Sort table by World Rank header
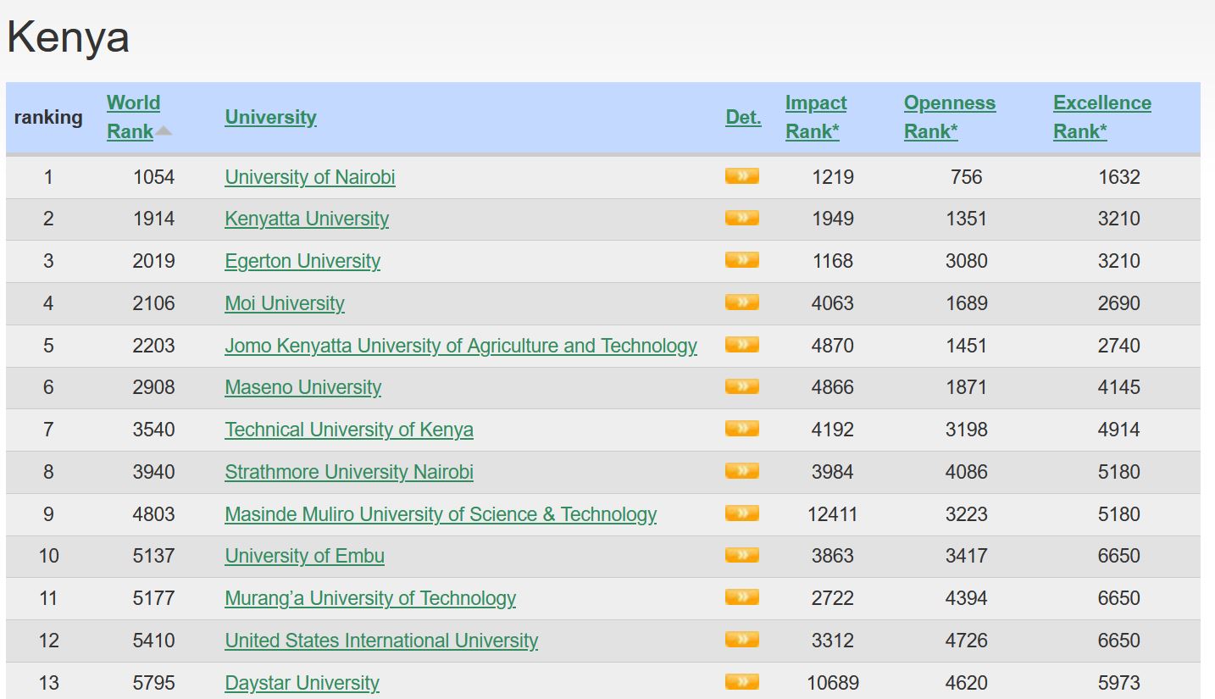The width and height of the screenshot is (1215, 699). point(133,117)
